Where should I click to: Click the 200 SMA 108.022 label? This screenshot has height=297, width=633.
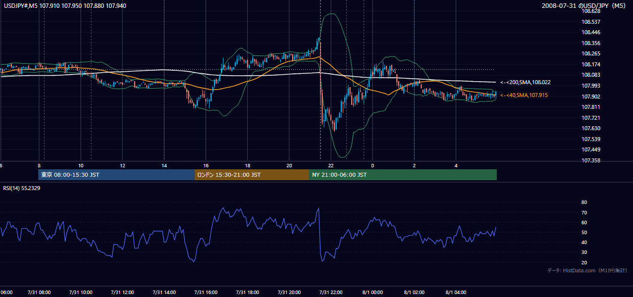(525, 82)
